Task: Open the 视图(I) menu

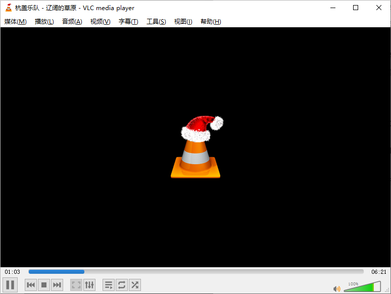Action: [x=183, y=22]
